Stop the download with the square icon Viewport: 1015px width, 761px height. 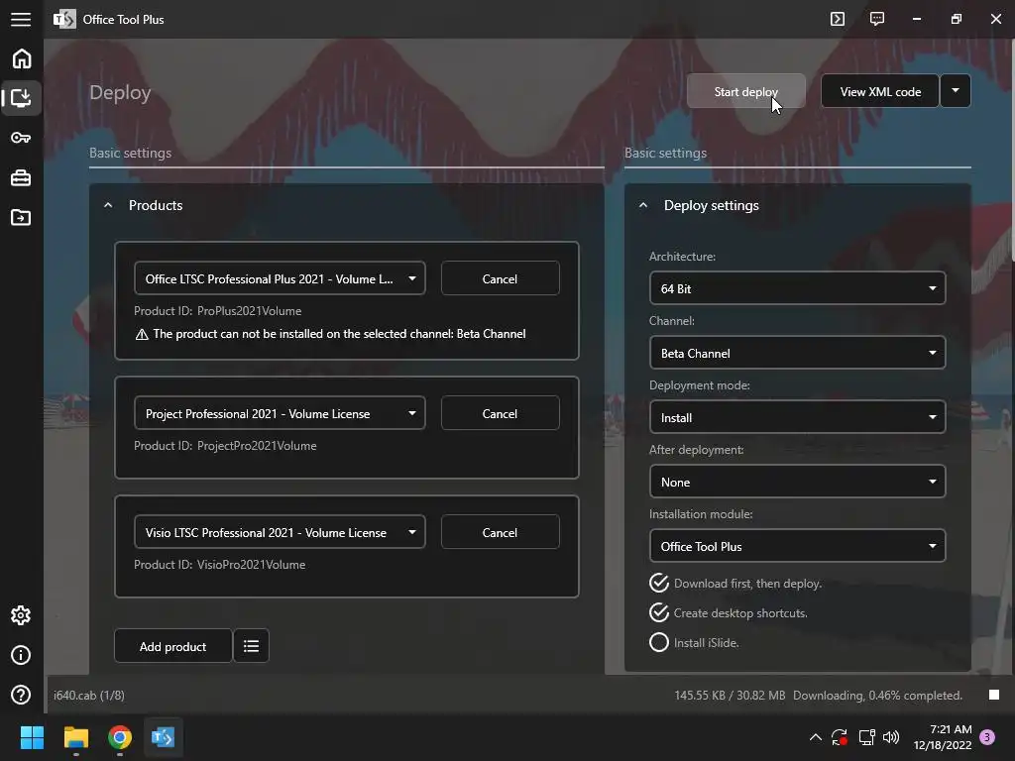[994, 695]
